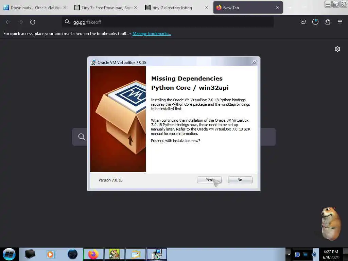Close the tiny-7 directory listing tab
Screen dimensions: 348x261
point(207,7)
